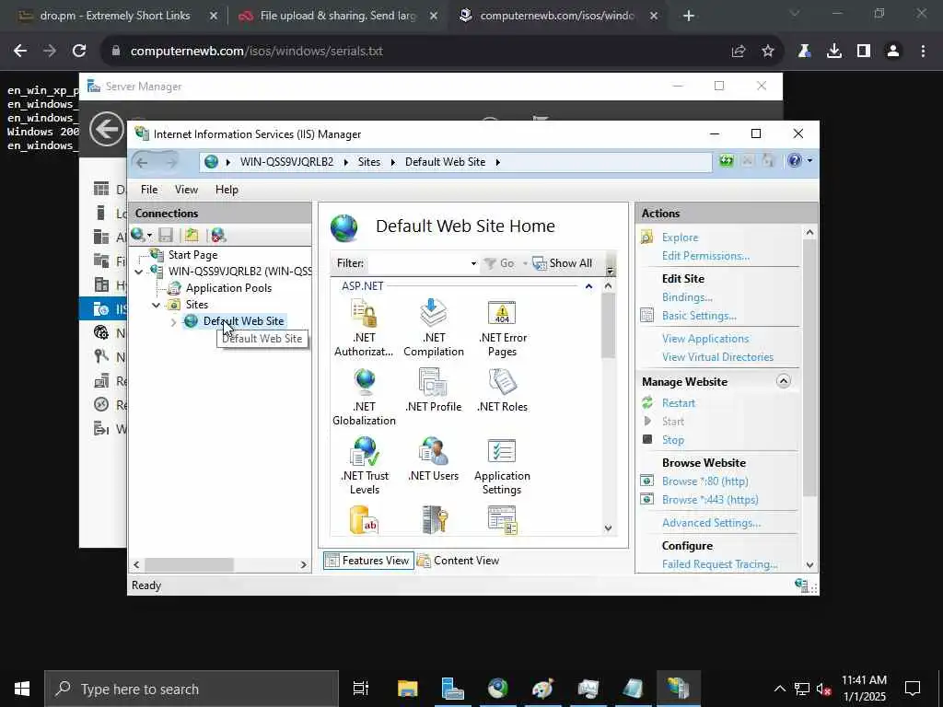The image size is (943, 707).
Task: Open the IIS Manager help question mark icon
Action: pyautogui.click(x=795, y=160)
